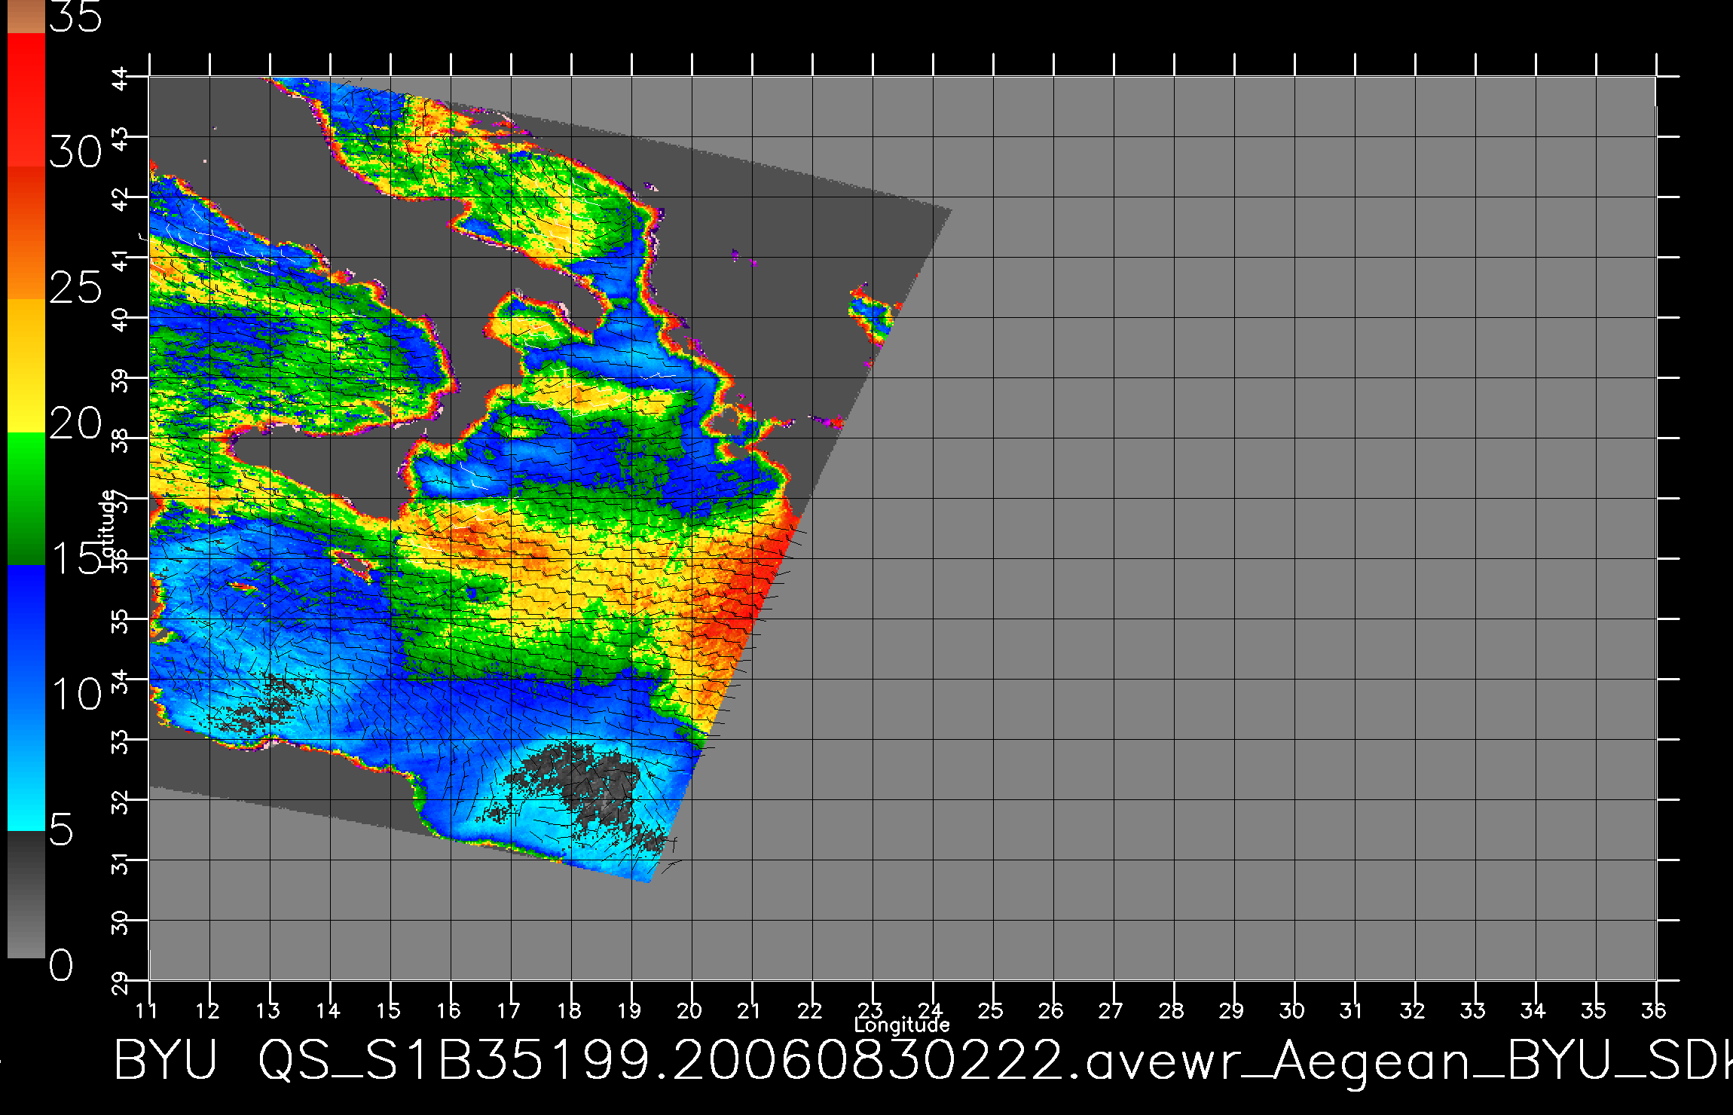The image size is (1733, 1115).
Task: Click the colorbar label 10
Action: click(x=75, y=694)
